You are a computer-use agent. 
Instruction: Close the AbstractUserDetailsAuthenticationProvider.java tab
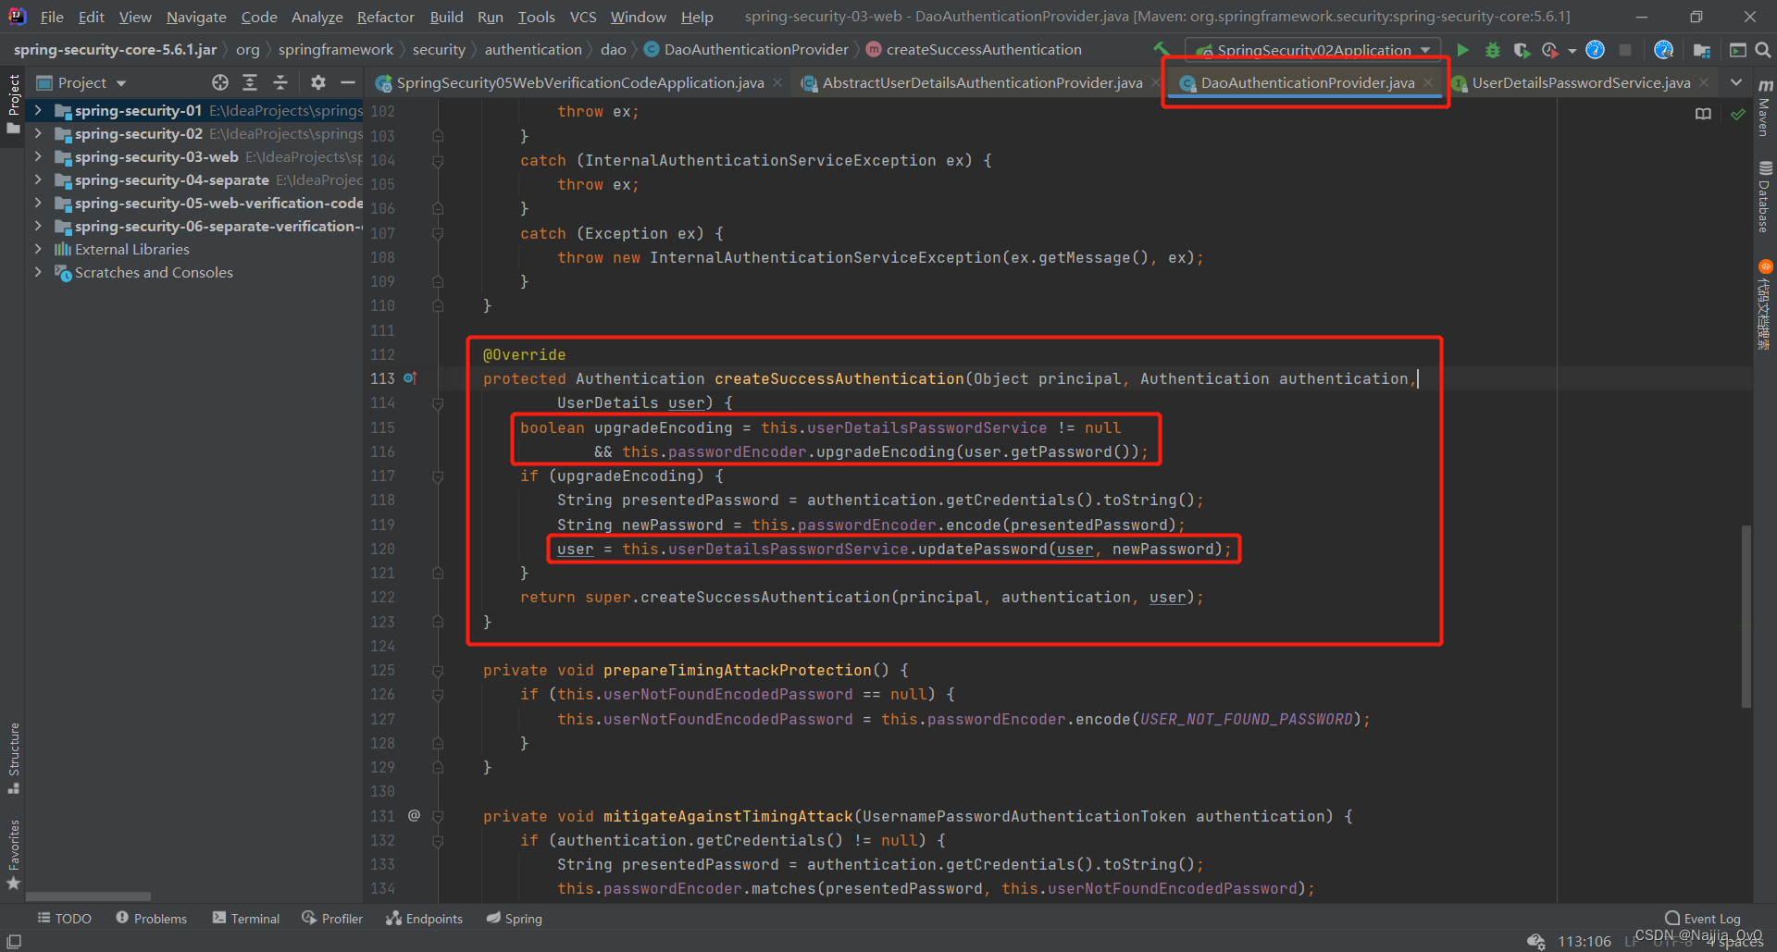1156,83
